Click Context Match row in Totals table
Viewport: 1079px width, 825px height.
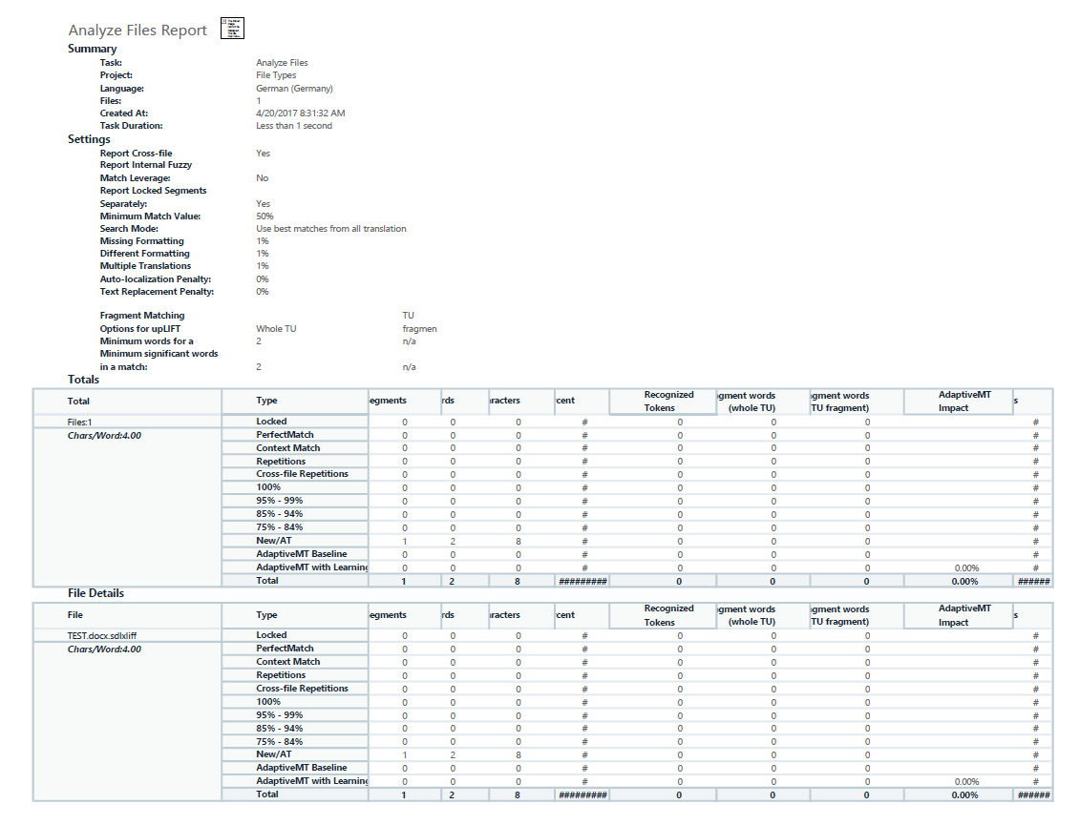(x=637, y=448)
